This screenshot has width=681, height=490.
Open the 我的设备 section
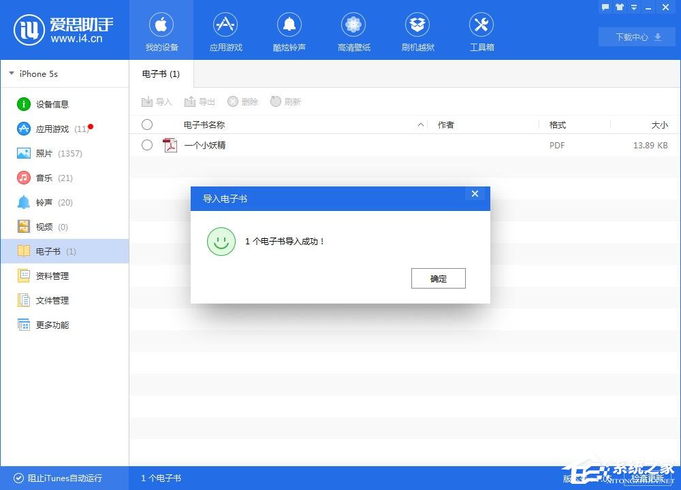(161, 31)
